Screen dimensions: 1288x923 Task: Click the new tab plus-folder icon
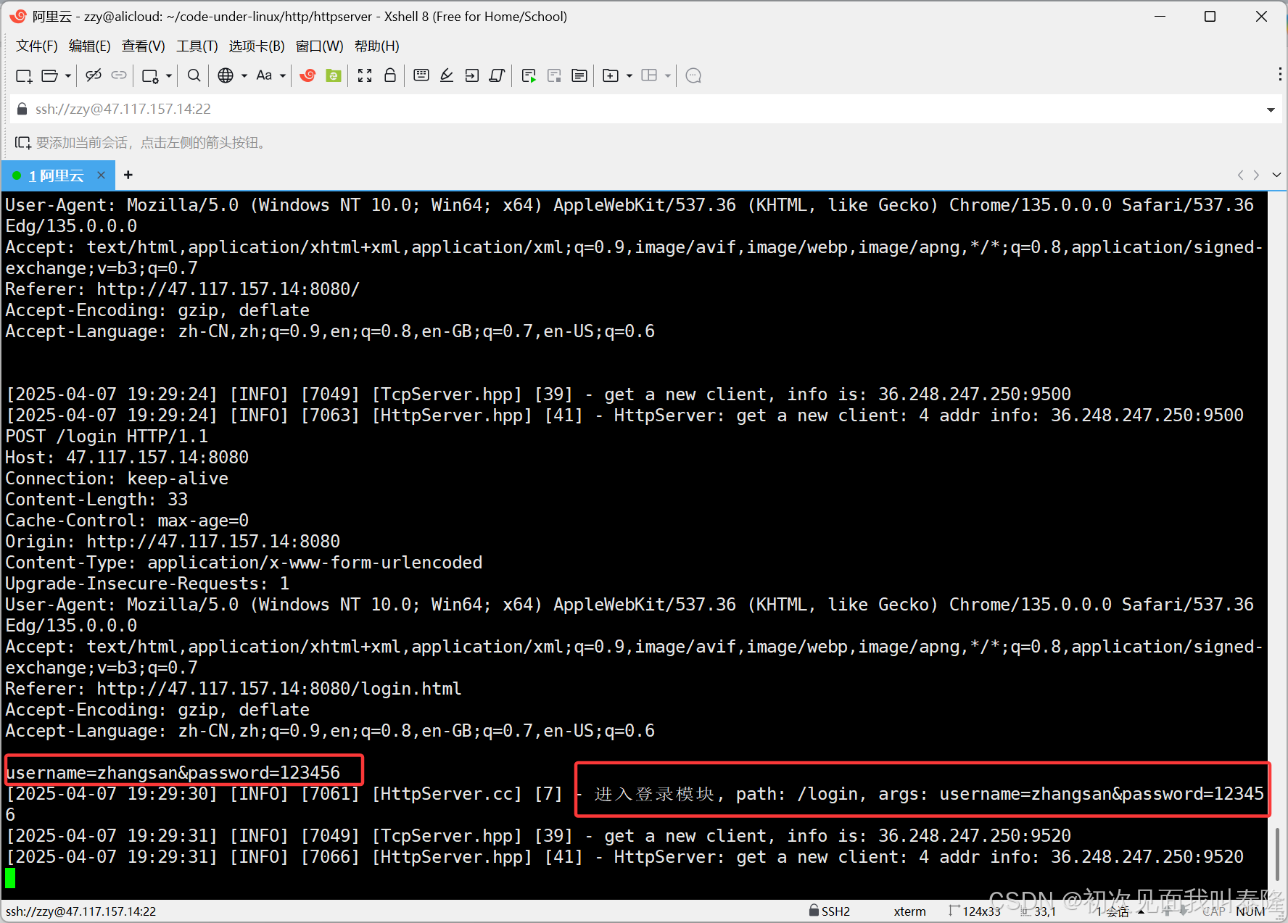611,75
